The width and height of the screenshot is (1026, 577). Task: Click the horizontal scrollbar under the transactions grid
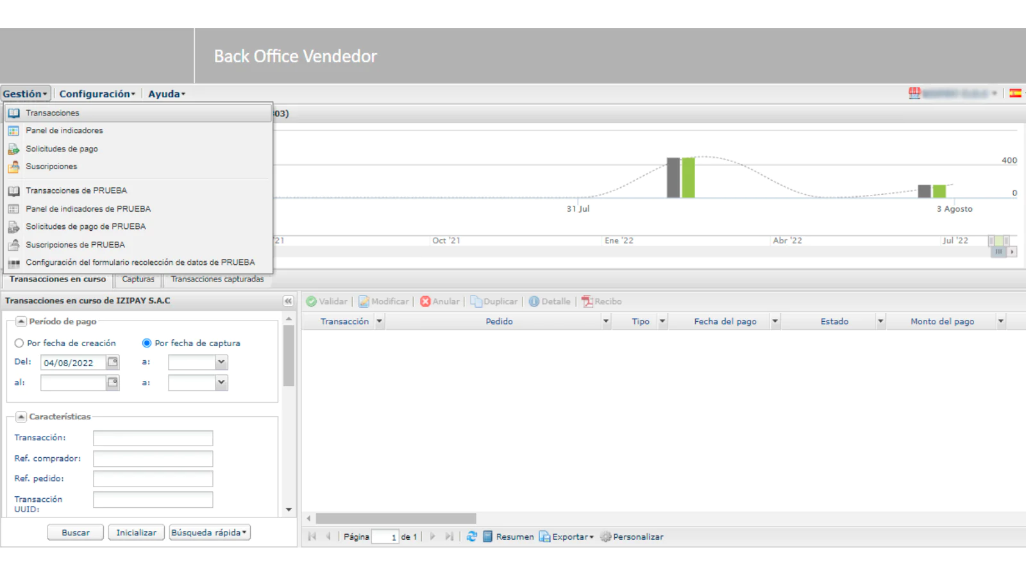[x=396, y=518]
